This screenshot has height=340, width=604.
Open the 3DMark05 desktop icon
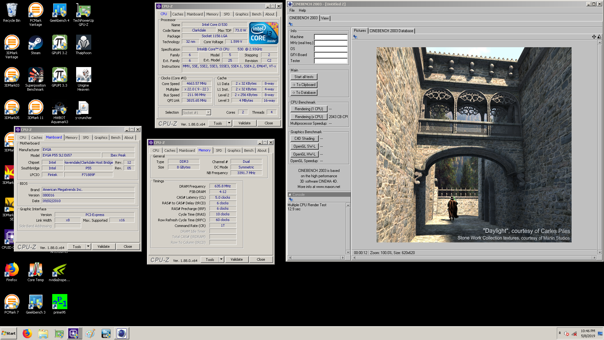(x=12, y=110)
